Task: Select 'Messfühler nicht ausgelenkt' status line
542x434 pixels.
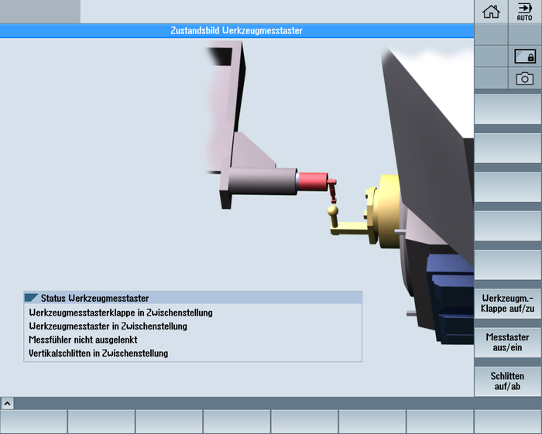Action: (x=83, y=340)
